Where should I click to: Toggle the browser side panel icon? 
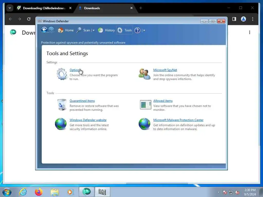point(234,19)
